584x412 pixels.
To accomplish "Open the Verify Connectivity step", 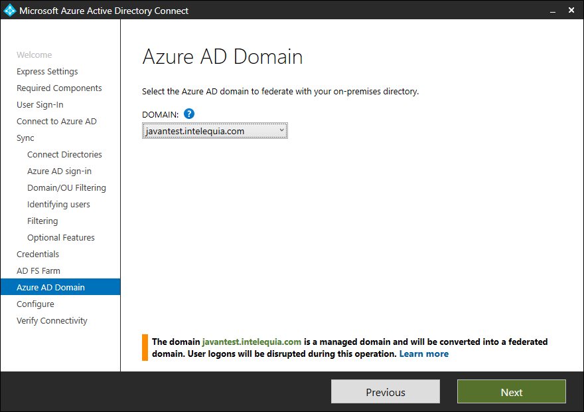I will [x=51, y=320].
